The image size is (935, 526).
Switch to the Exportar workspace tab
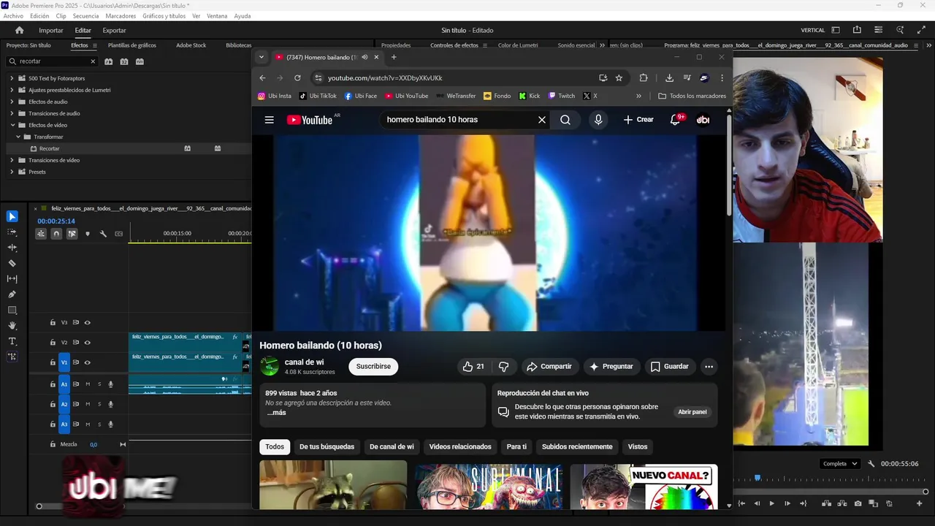point(114,30)
